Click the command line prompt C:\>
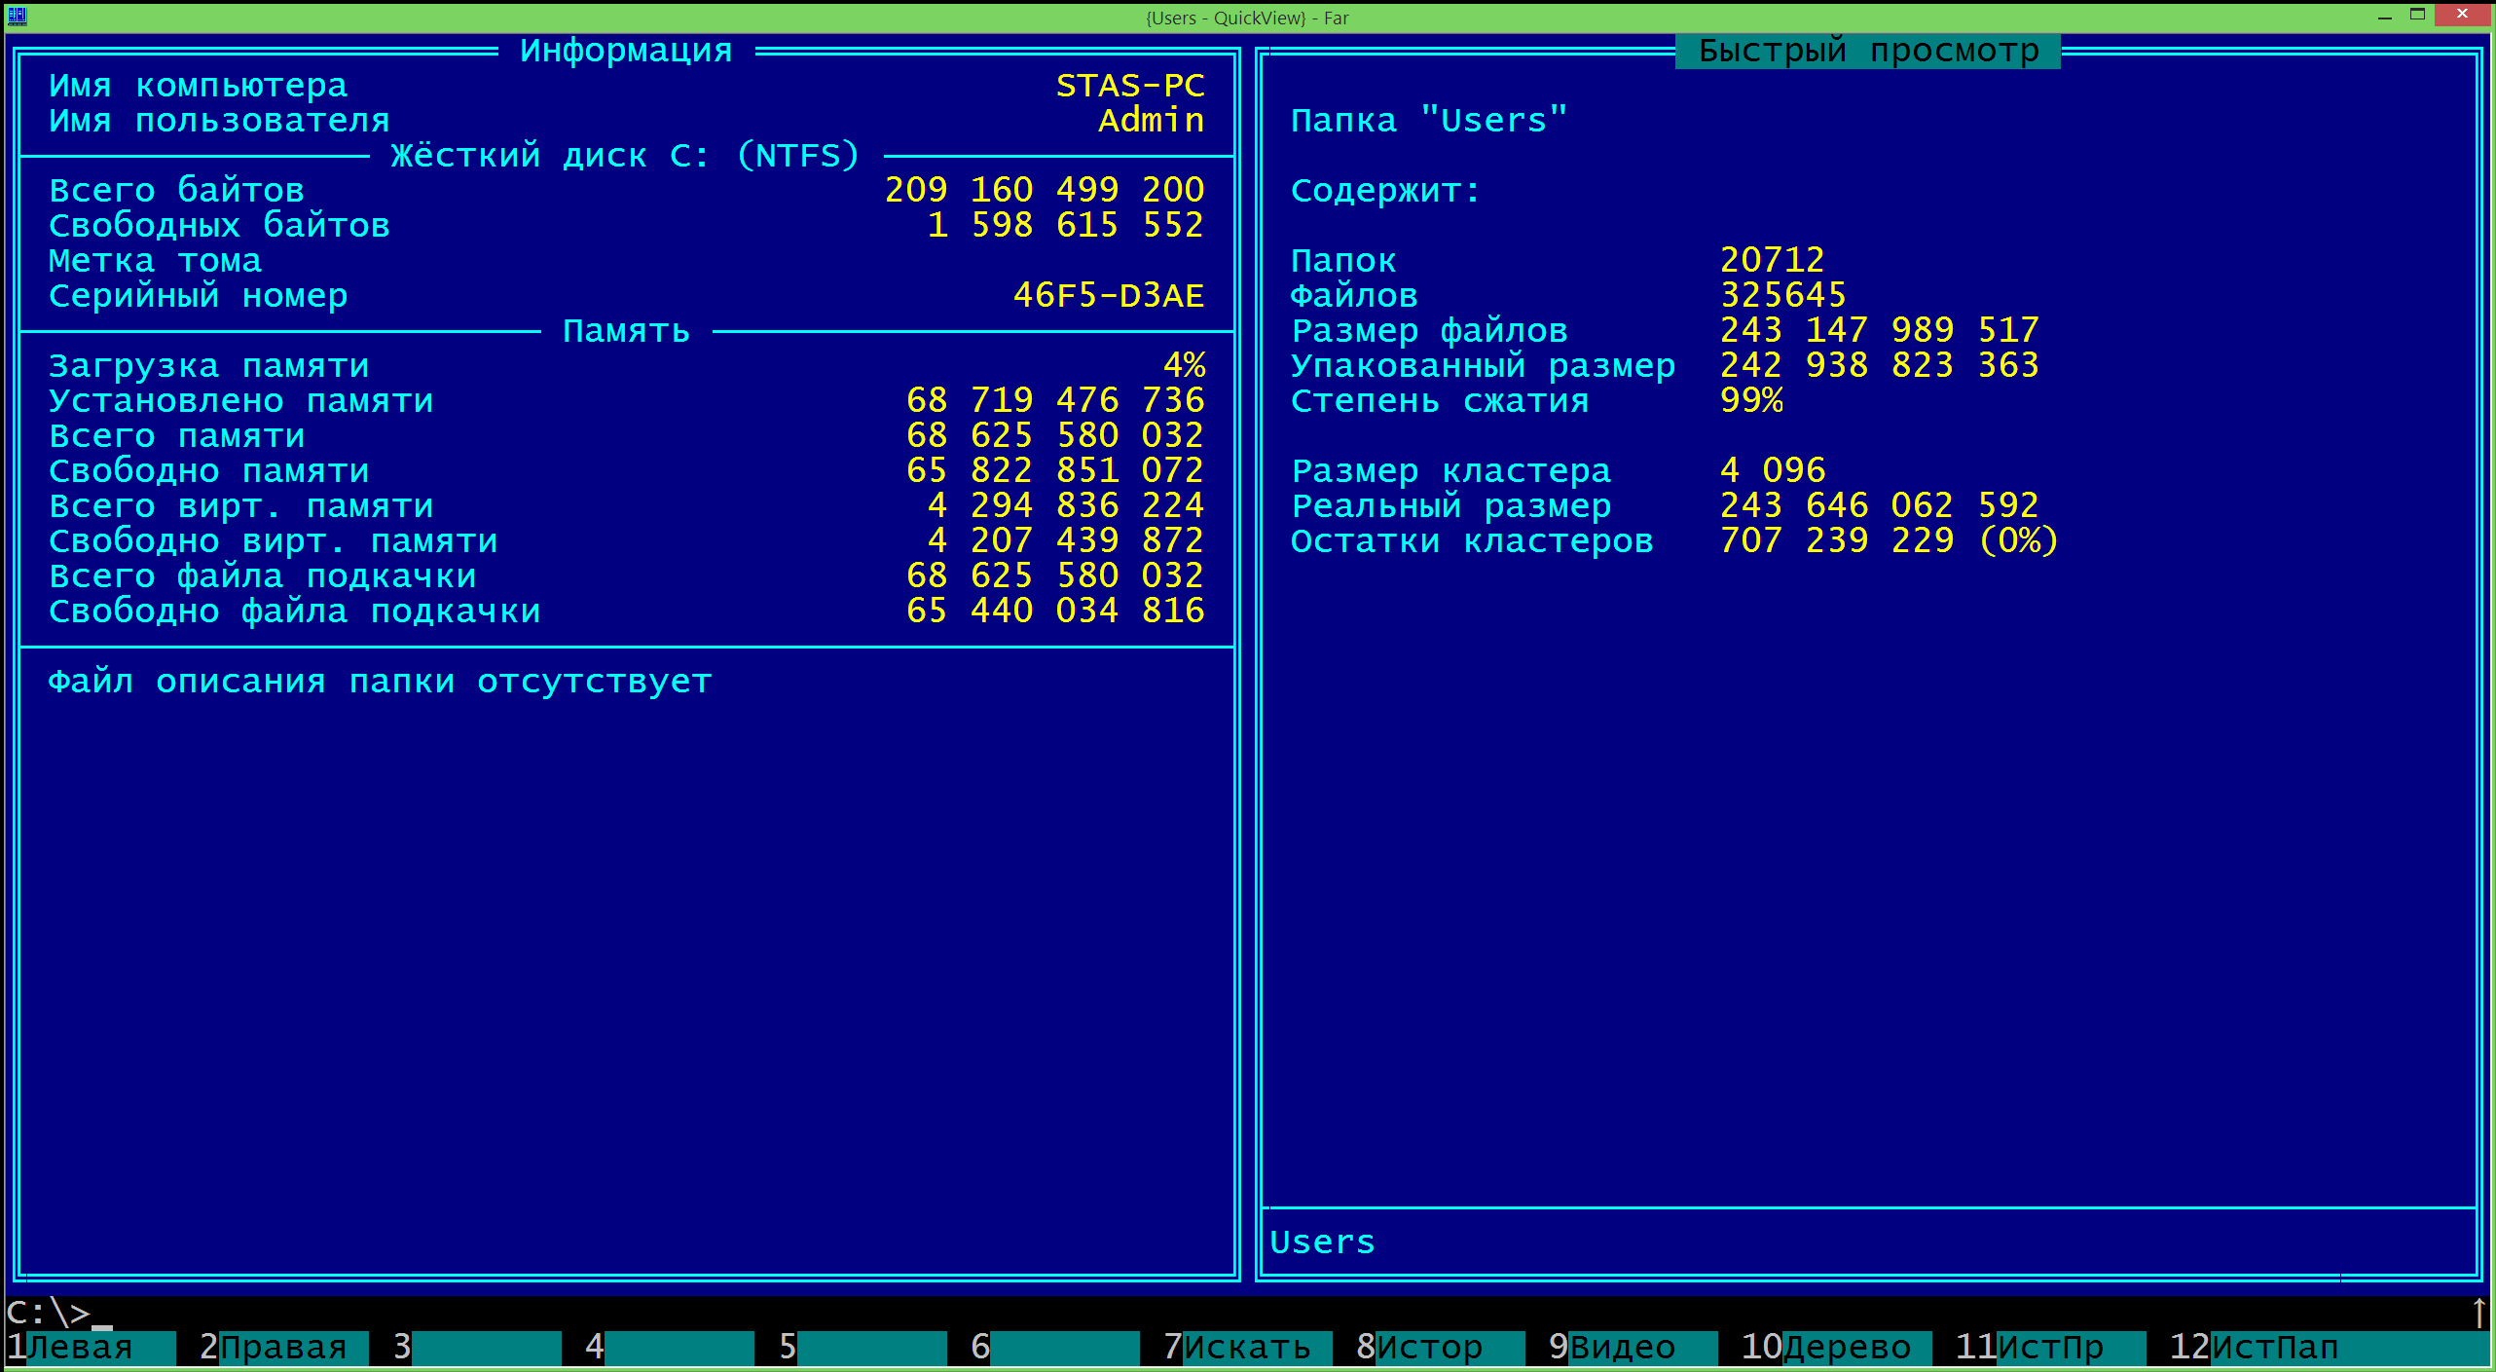Screen dimensions: 2496x1372 coord(49,1313)
